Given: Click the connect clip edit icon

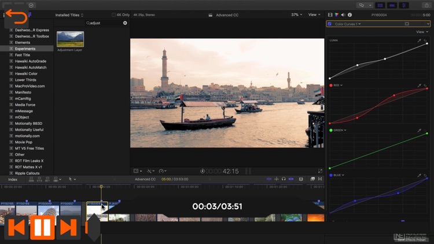Looking at the screenshot, I should (31, 179).
